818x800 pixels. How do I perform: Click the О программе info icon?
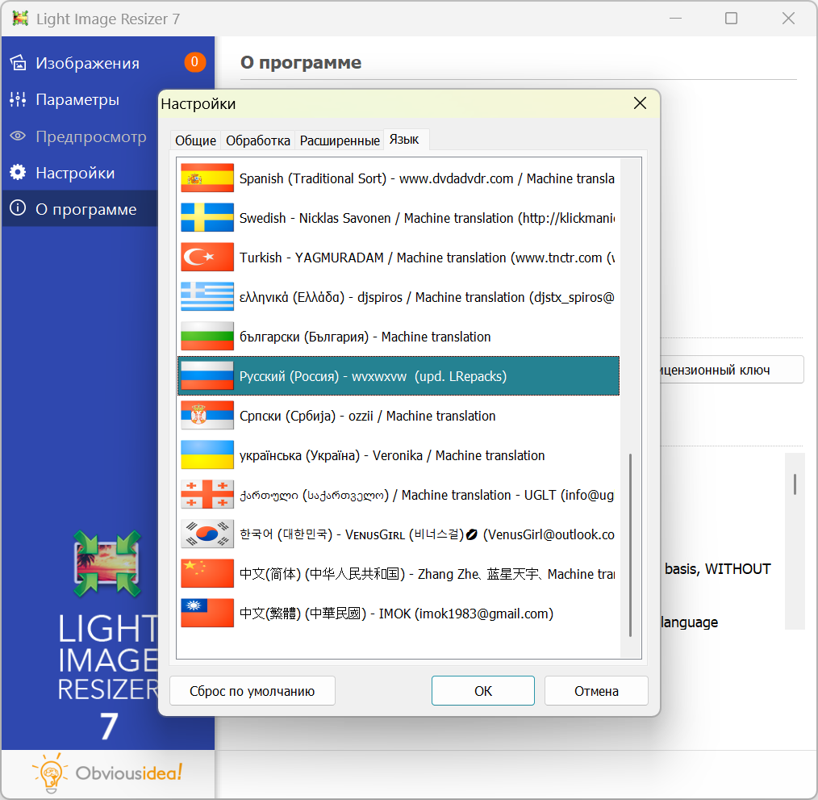19,208
